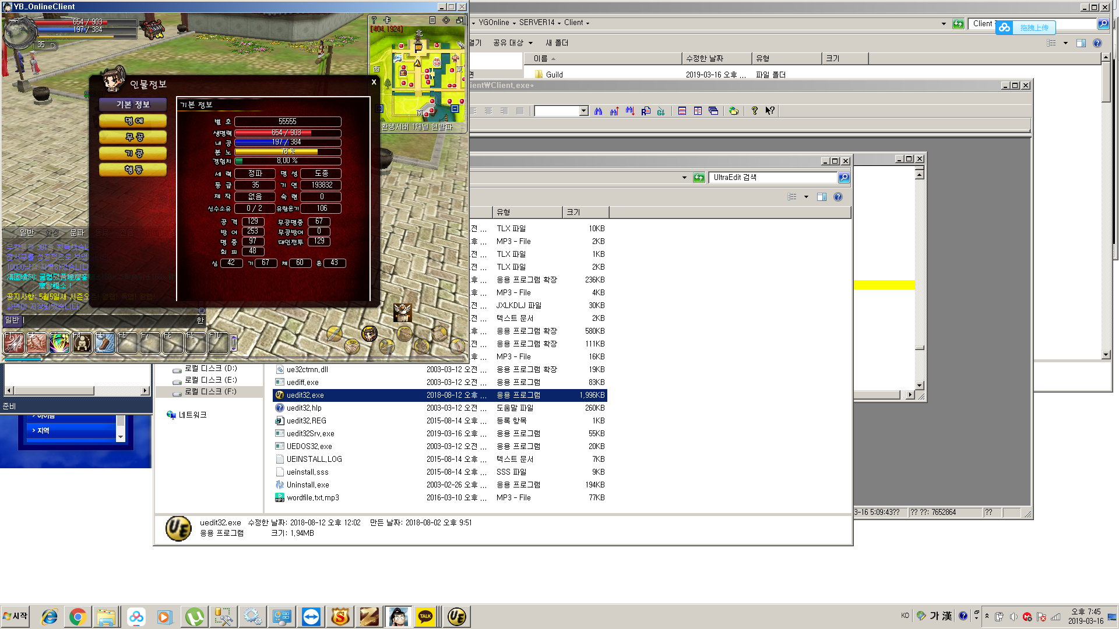Viewport: 1119px width, 629px height.
Task: Click the Replace icon in UltraEdit toolbar
Action: [x=646, y=111]
